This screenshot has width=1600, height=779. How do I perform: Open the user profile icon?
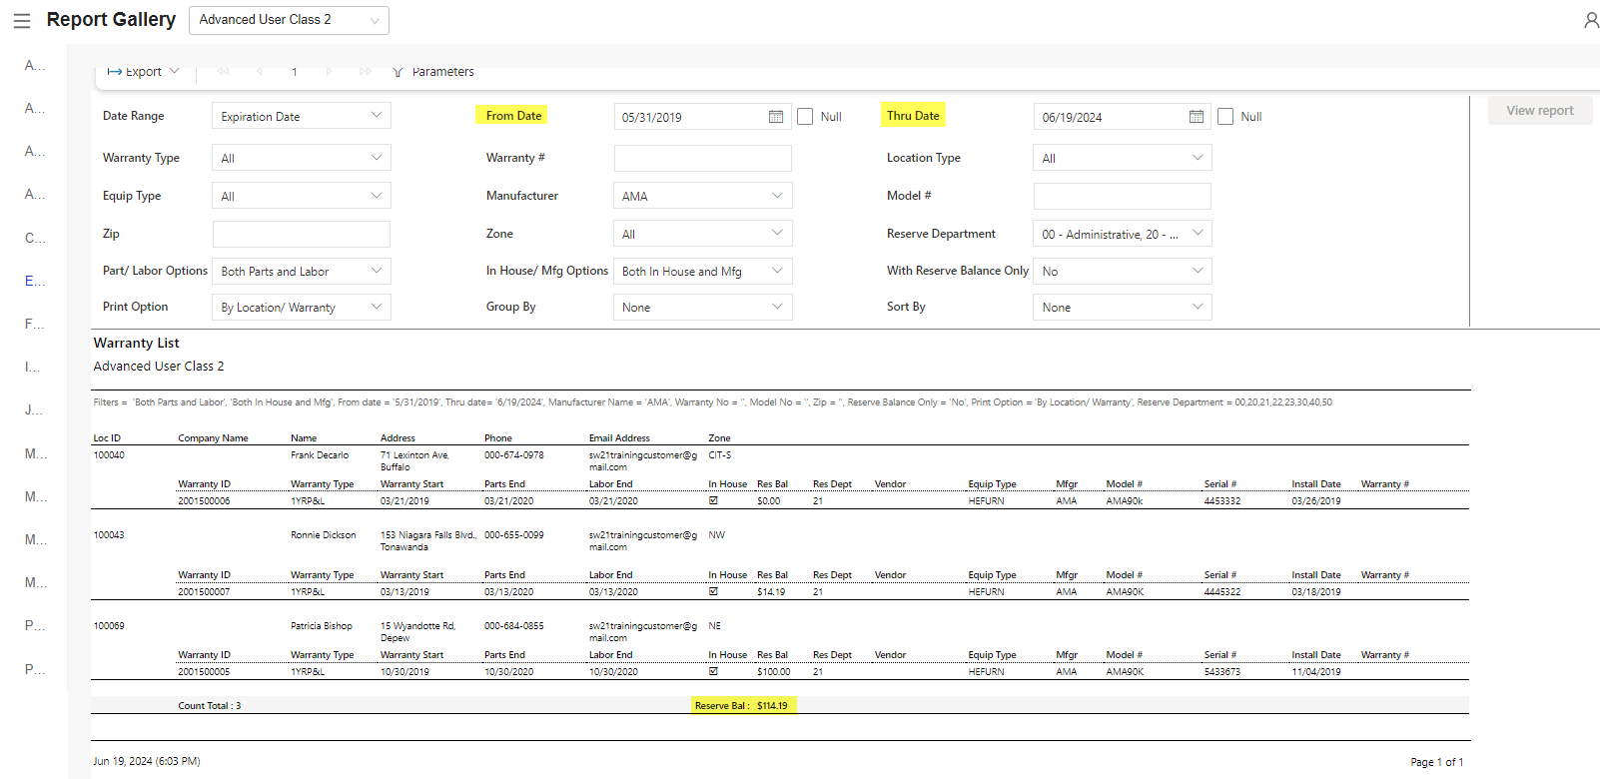1590,20
